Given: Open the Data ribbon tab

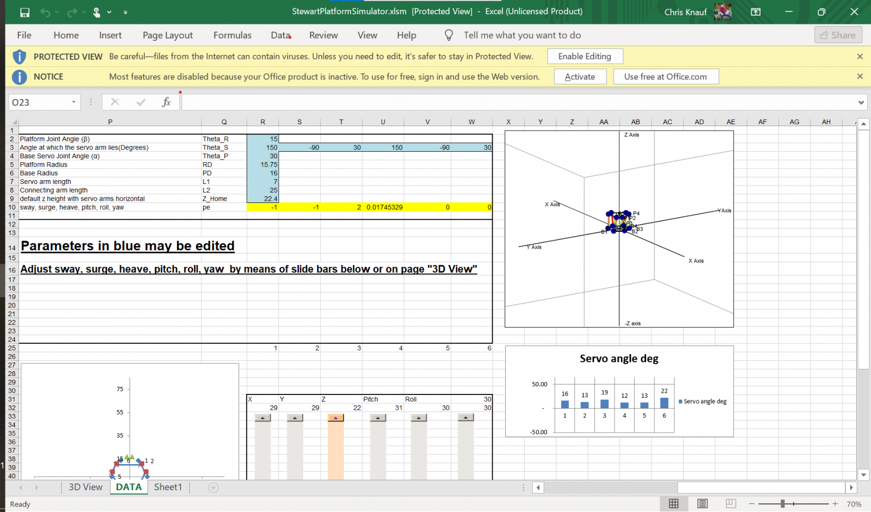Looking at the screenshot, I should [281, 35].
